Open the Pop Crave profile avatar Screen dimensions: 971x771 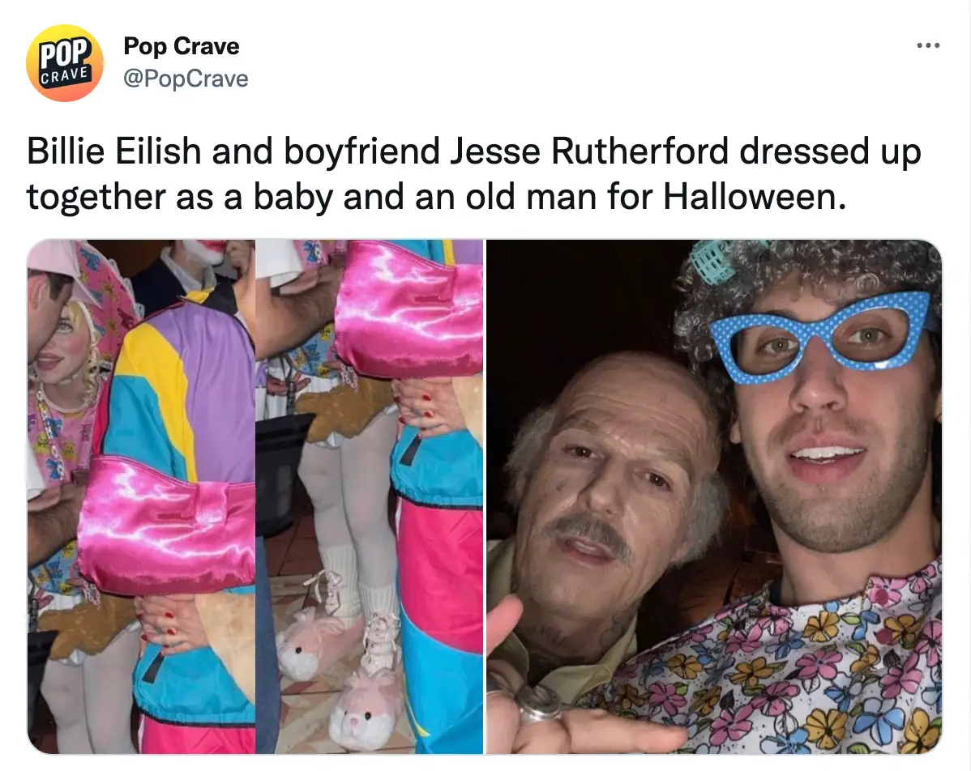[64, 63]
